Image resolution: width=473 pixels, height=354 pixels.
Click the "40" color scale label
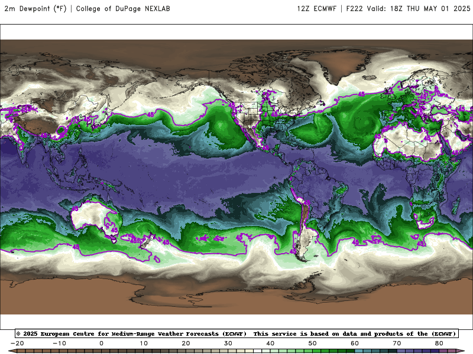click(270, 343)
